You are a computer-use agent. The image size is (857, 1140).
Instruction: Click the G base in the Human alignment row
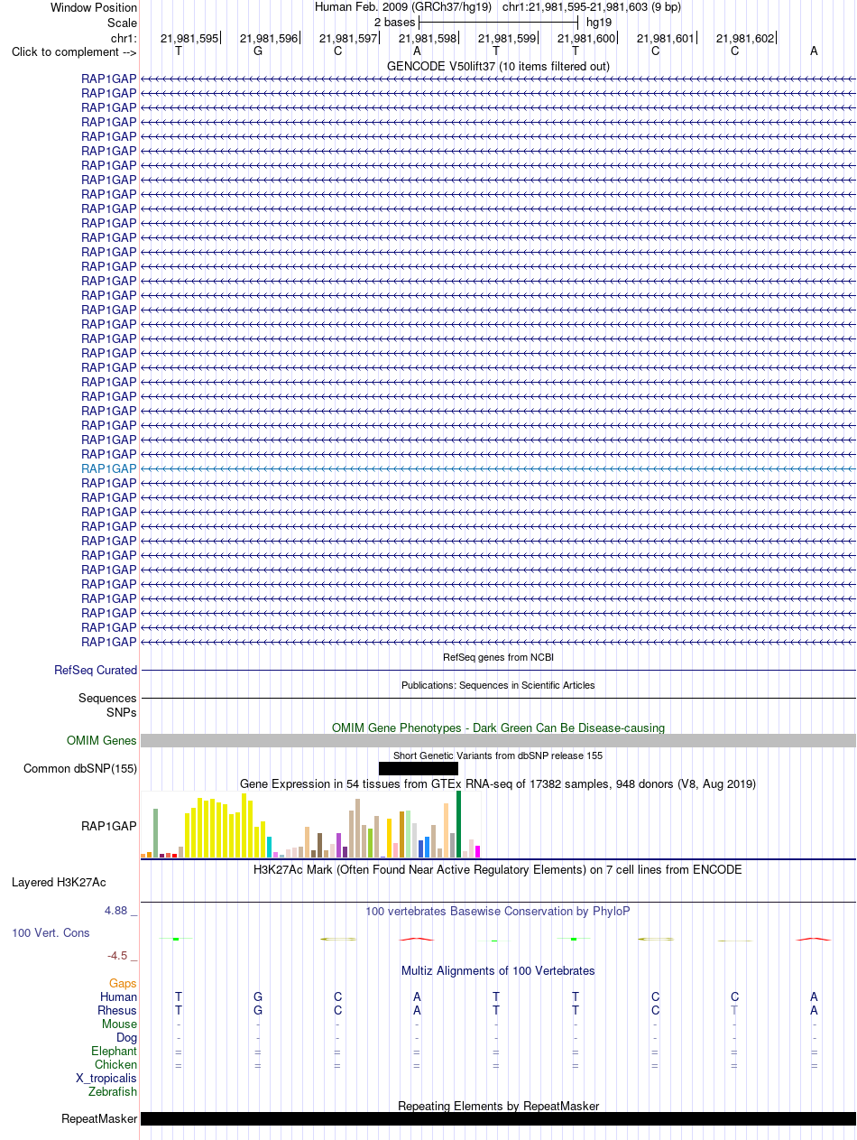pyautogui.click(x=258, y=996)
